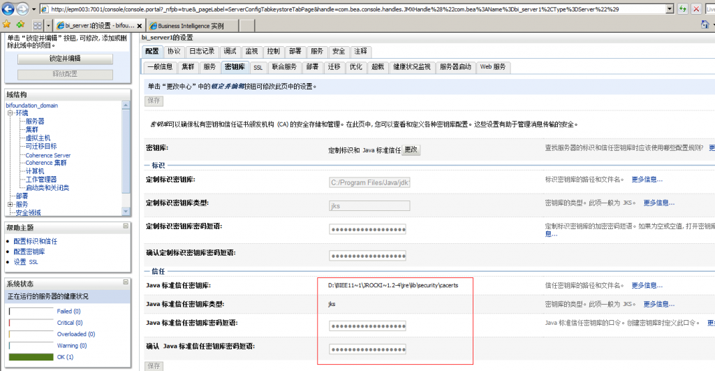Open the Quick Tabs grid icon
Viewport: 715px width, 371px height.
click(x=38, y=26)
